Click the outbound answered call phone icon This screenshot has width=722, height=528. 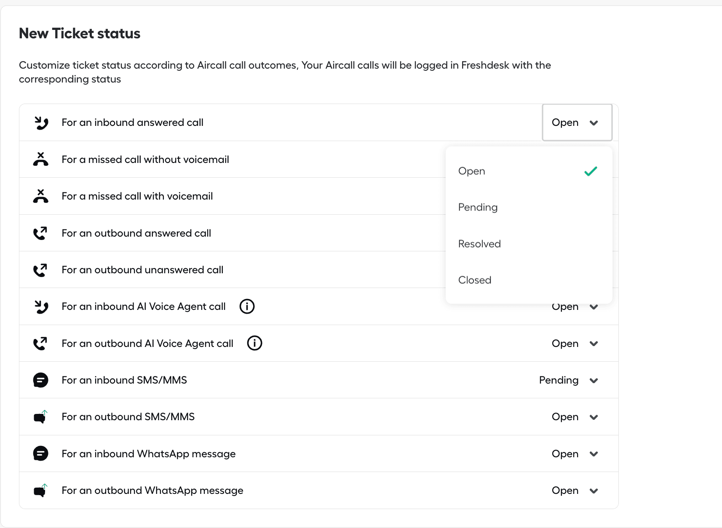40,233
